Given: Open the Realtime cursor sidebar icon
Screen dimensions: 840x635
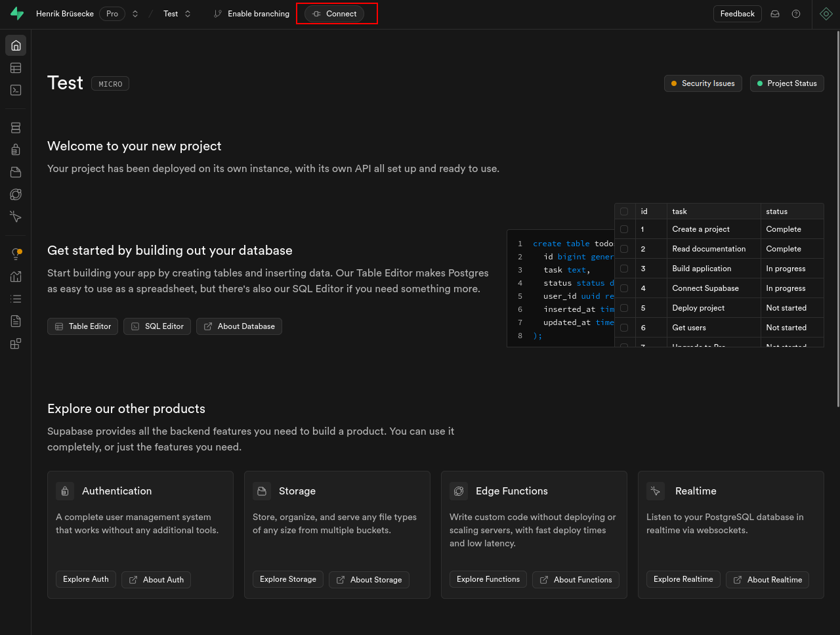Looking at the screenshot, I should [16, 217].
